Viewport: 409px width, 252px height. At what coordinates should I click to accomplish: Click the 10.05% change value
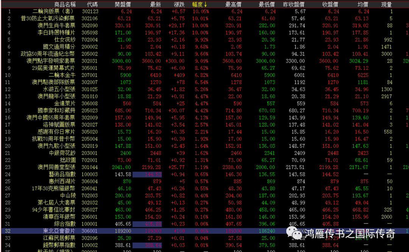click(x=201, y=11)
